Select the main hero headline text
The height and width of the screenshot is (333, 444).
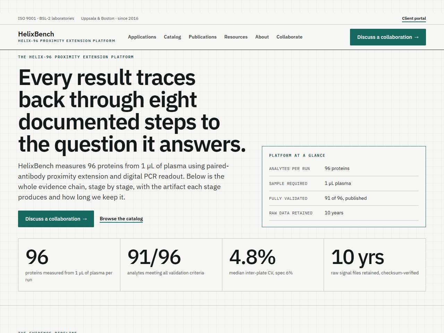click(x=132, y=111)
